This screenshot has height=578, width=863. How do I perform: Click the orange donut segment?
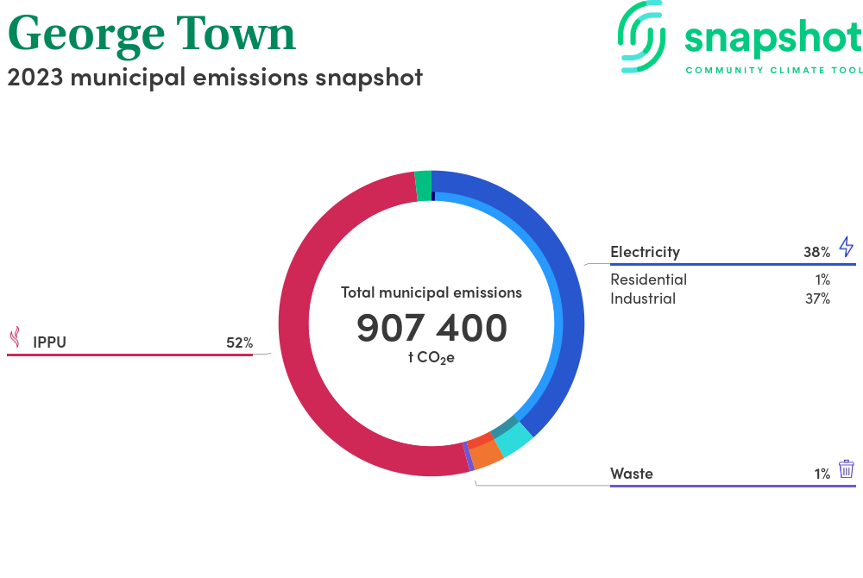pyautogui.click(x=486, y=454)
